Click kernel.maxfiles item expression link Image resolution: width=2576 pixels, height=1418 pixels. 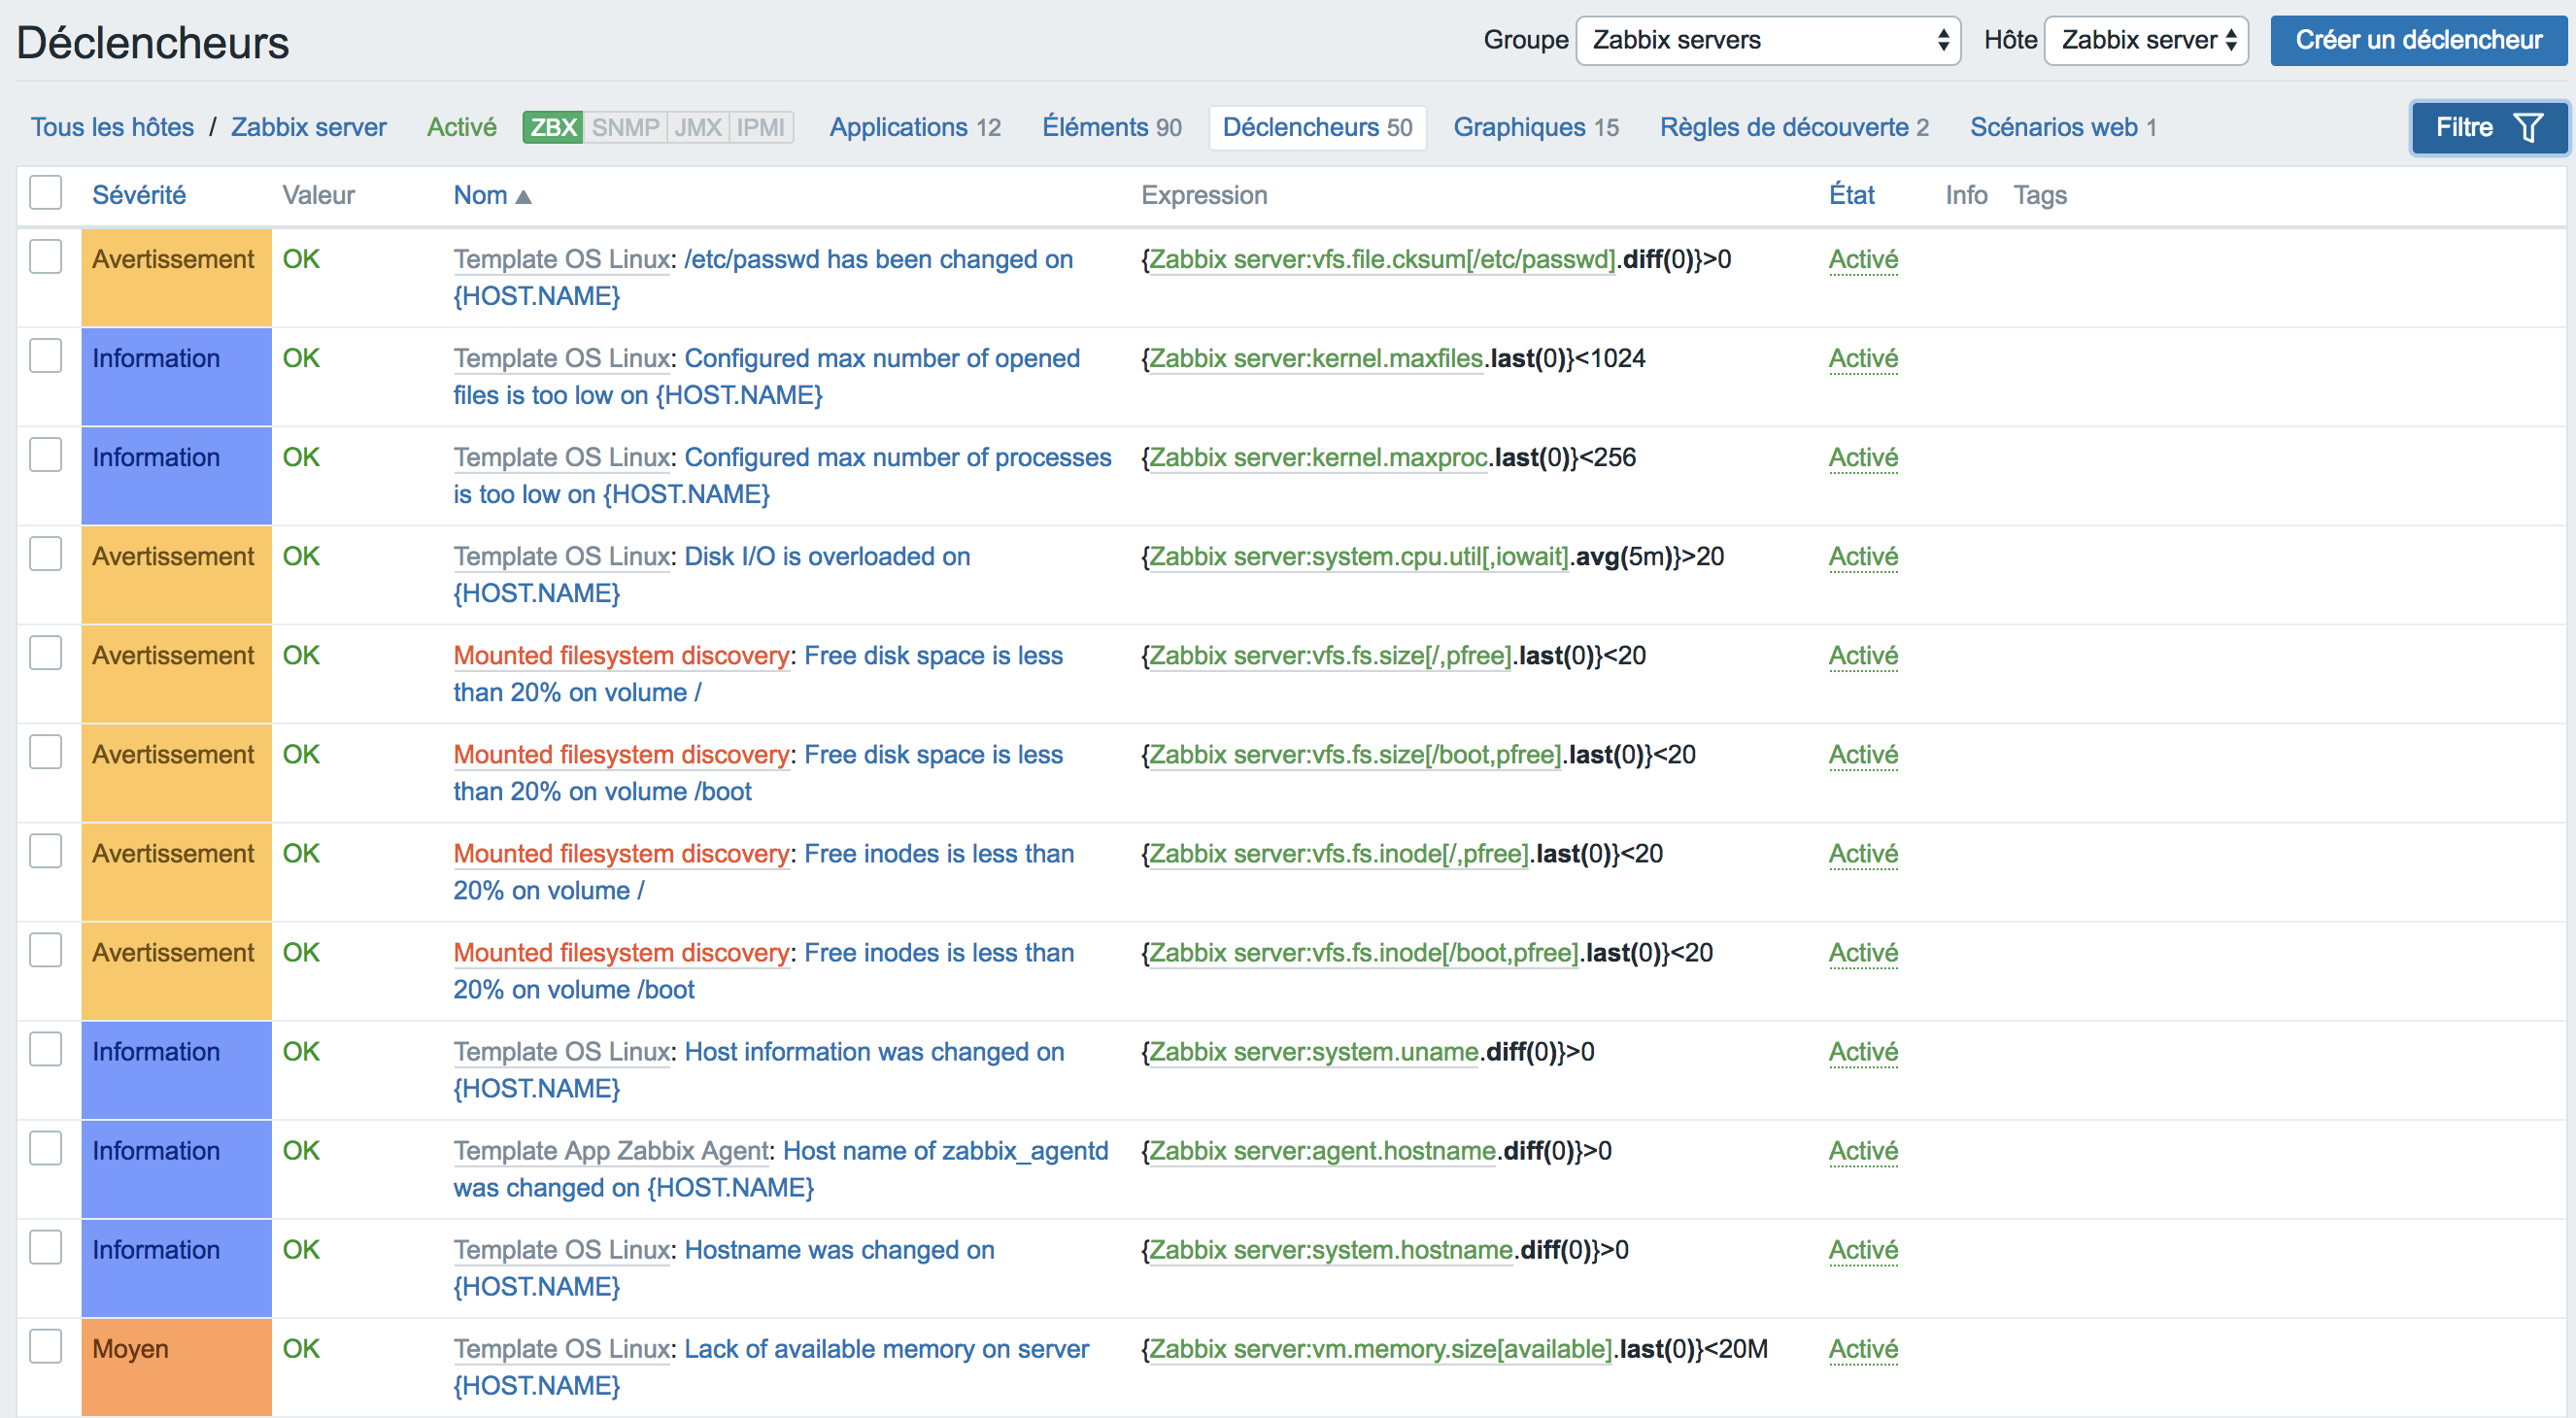pyautogui.click(x=1316, y=358)
